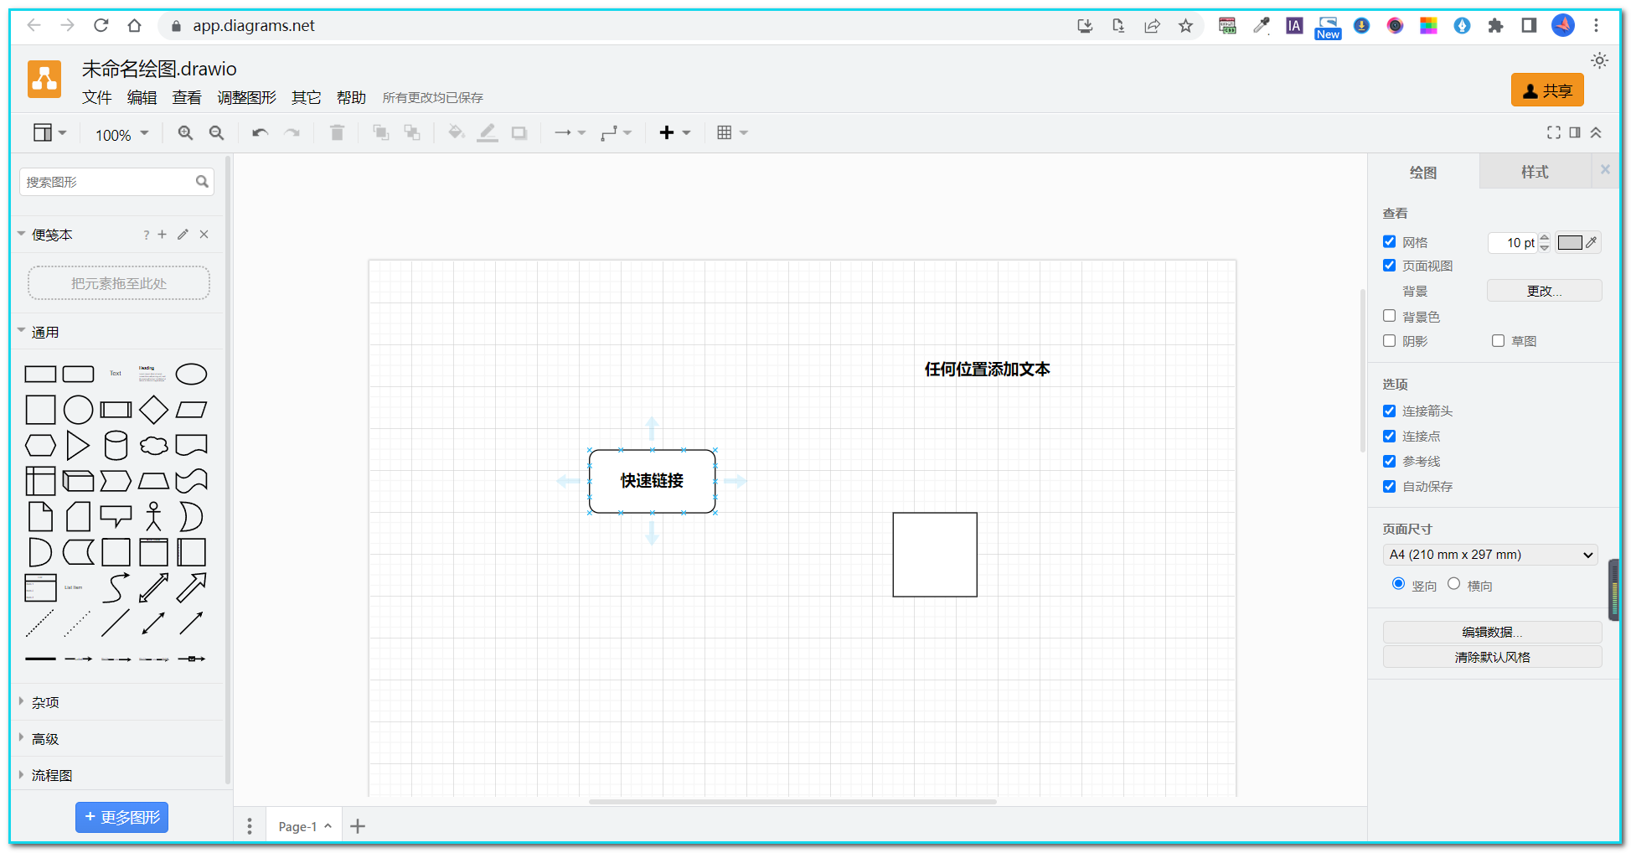Toggle connection points (连接点) checkbox
This screenshot has height=853, width=1631.
pos(1389,436)
